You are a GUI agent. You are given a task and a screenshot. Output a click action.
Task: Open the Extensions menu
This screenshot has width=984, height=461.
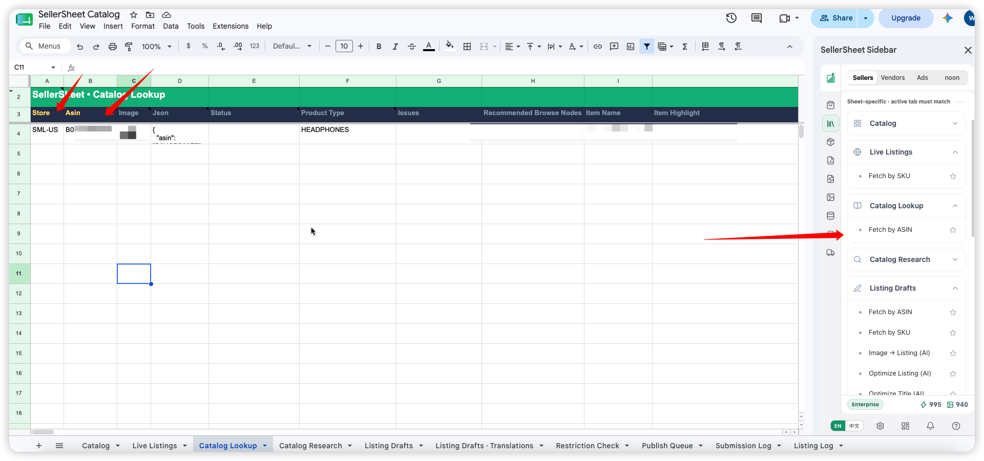231,26
